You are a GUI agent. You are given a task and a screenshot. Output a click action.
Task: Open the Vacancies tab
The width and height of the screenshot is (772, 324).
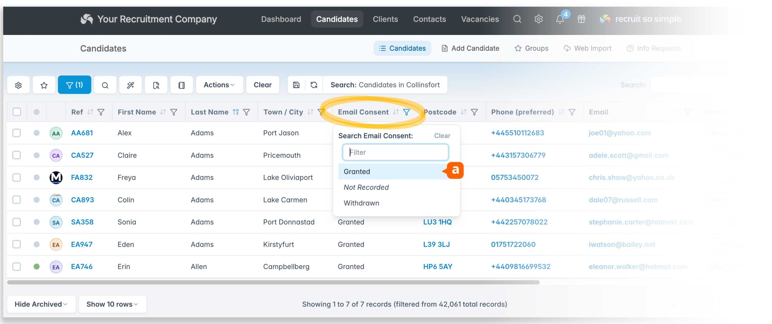pyautogui.click(x=480, y=19)
